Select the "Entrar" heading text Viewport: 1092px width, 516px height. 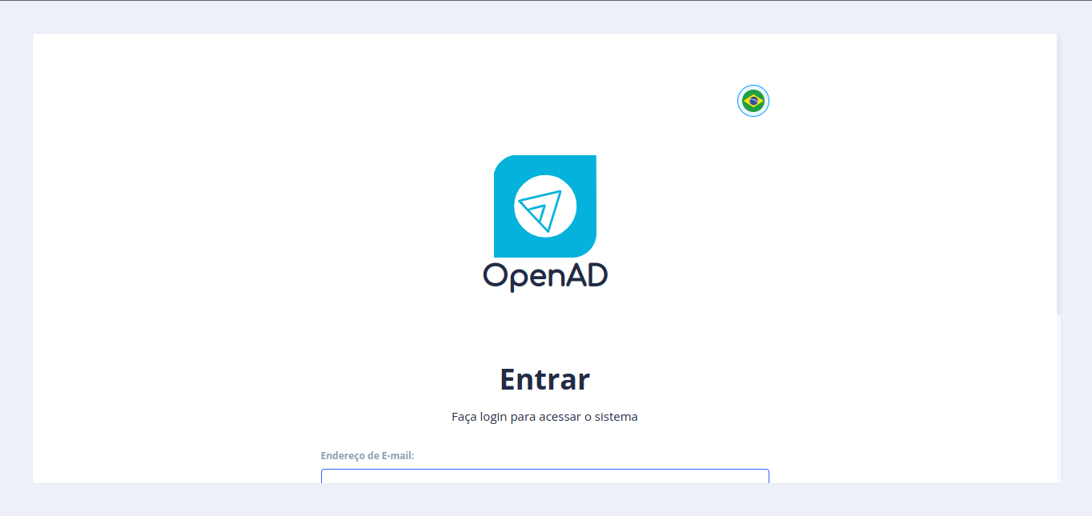coord(545,379)
